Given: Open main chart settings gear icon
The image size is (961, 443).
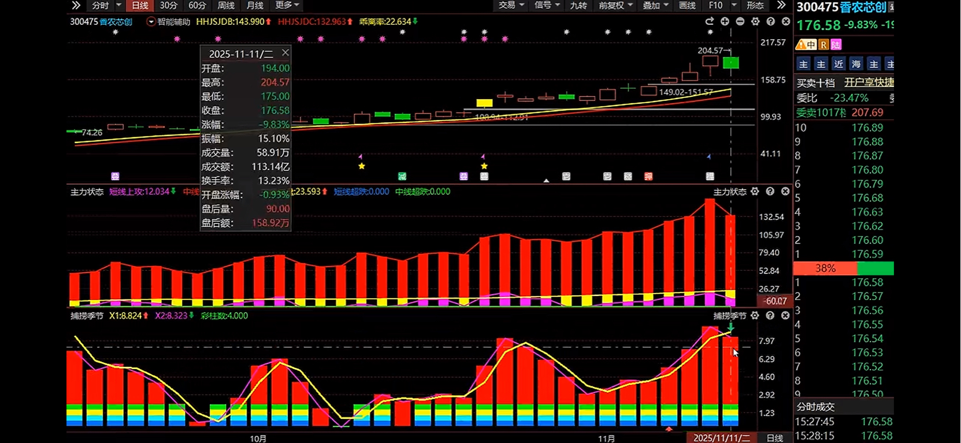Looking at the screenshot, I should [x=755, y=21].
